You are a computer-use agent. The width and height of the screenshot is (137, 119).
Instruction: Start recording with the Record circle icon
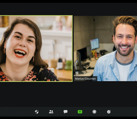[94, 112]
